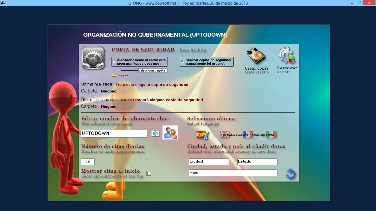Click 'Número de citas diarias' heading
Screen dimensions: 376x211
(113, 146)
